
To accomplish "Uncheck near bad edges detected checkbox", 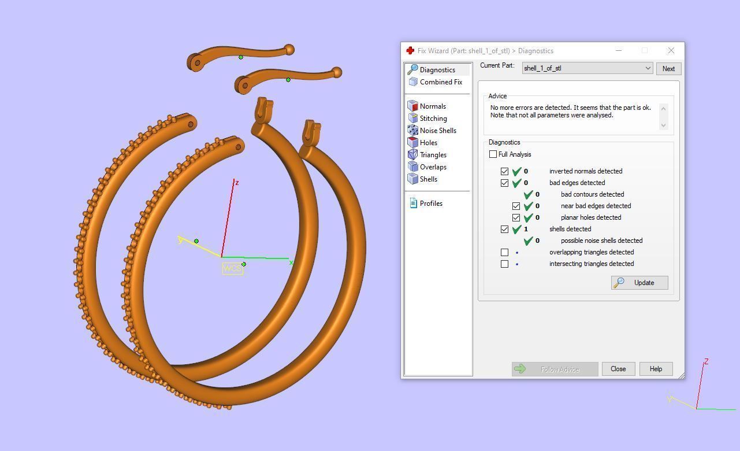I will click(x=516, y=206).
